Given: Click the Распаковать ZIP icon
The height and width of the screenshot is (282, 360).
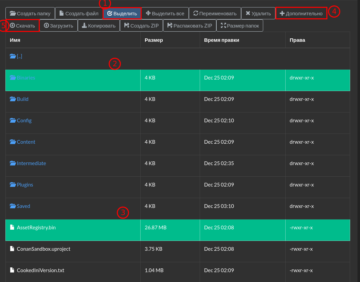Looking at the screenshot, I should pyautogui.click(x=170, y=25).
